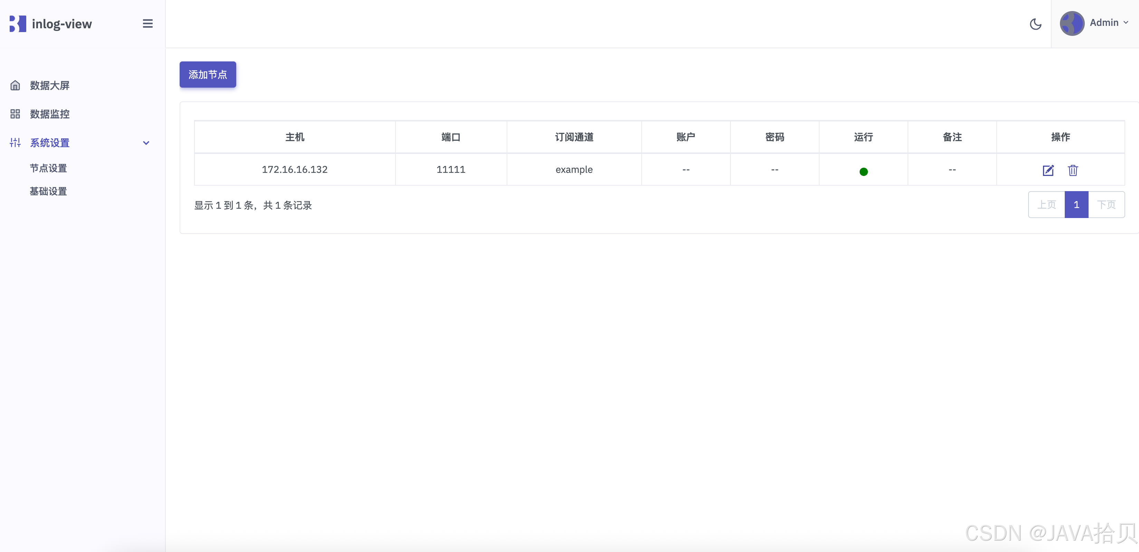Open 数据监控 menu item
This screenshot has height=552, width=1139.
[x=49, y=114]
